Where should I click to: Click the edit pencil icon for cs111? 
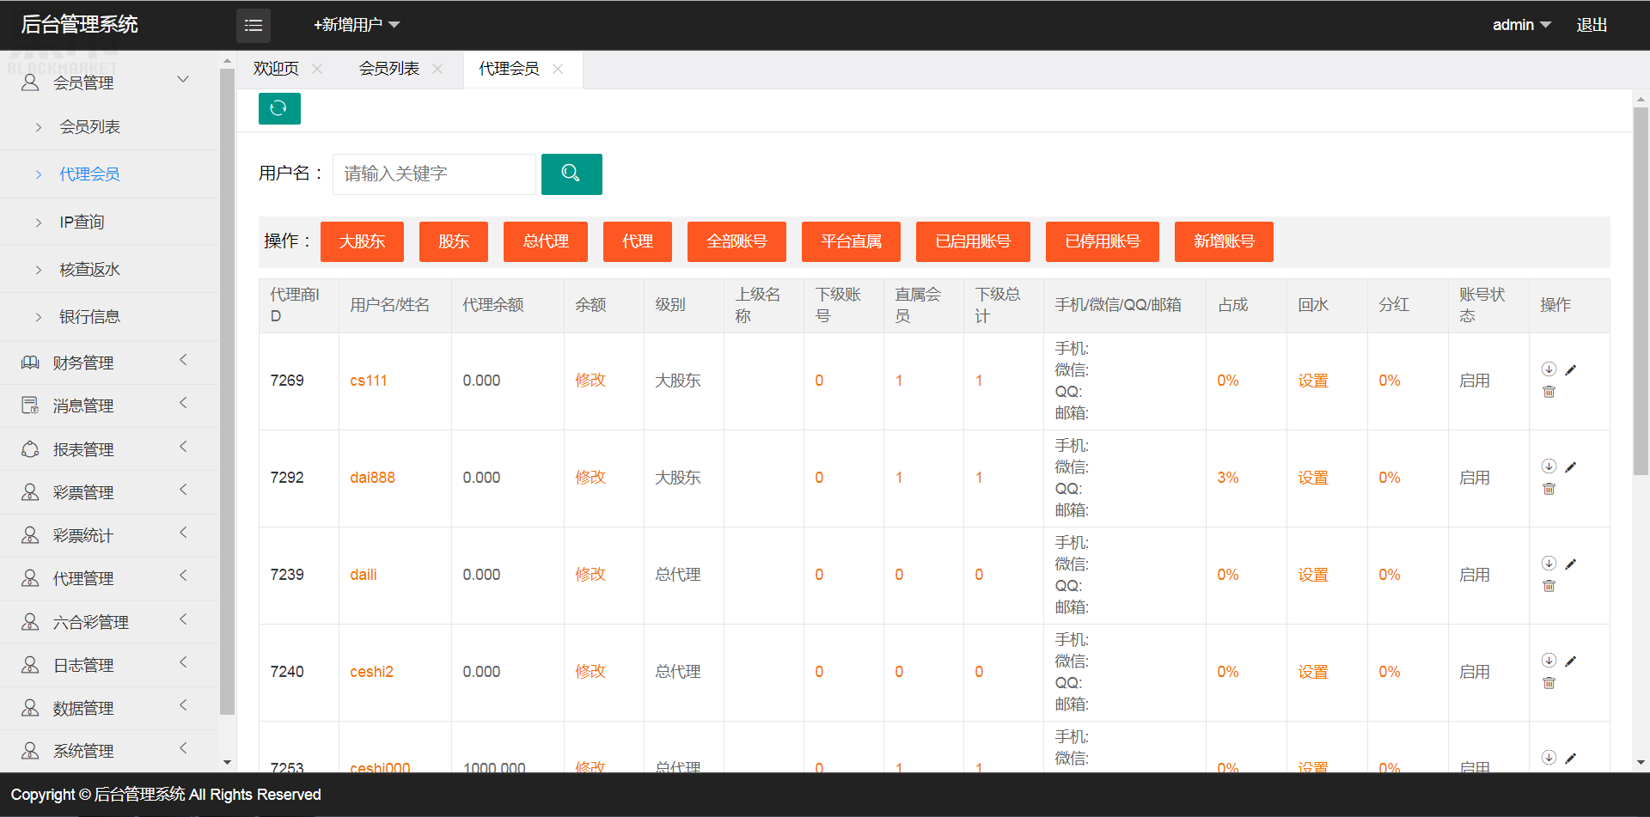1570,370
